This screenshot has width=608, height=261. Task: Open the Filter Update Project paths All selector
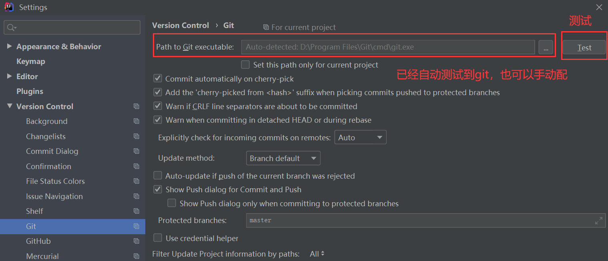click(317, 254)
